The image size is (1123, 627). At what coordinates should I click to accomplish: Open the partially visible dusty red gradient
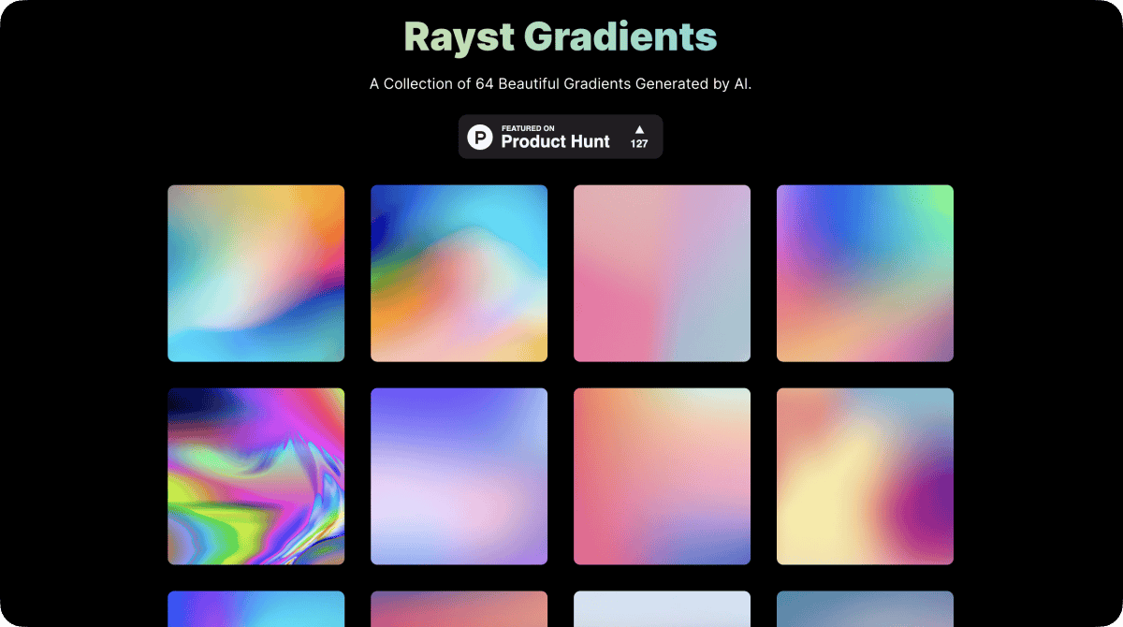pyautogui.click(x=459, y=609)
